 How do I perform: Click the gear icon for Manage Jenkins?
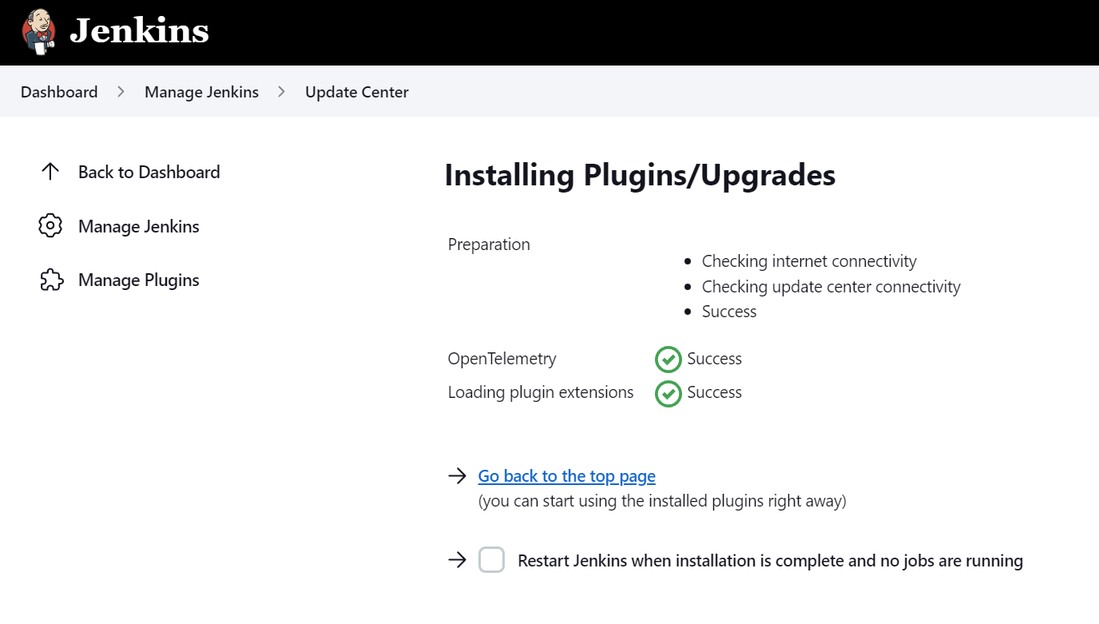pyautogui.click(x=50, y=226)
